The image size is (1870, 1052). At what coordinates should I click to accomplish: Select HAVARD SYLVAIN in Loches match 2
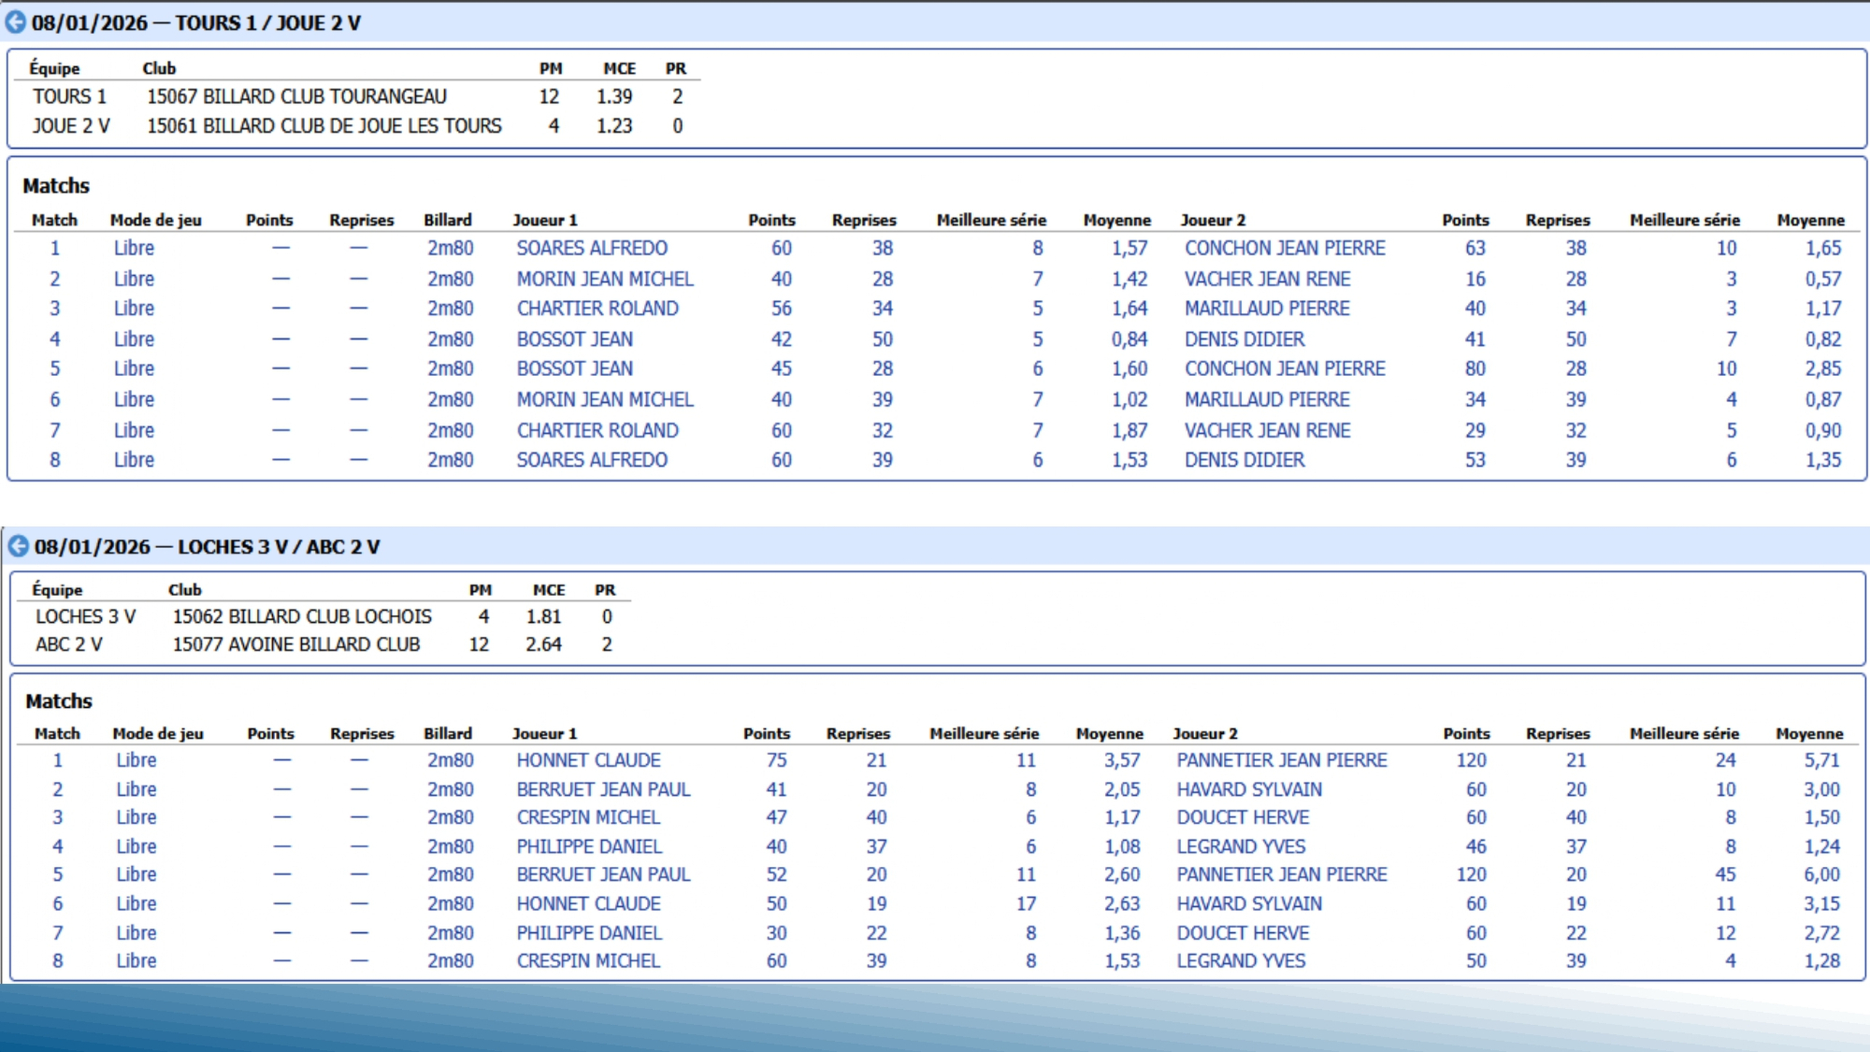pos(1249,789)
